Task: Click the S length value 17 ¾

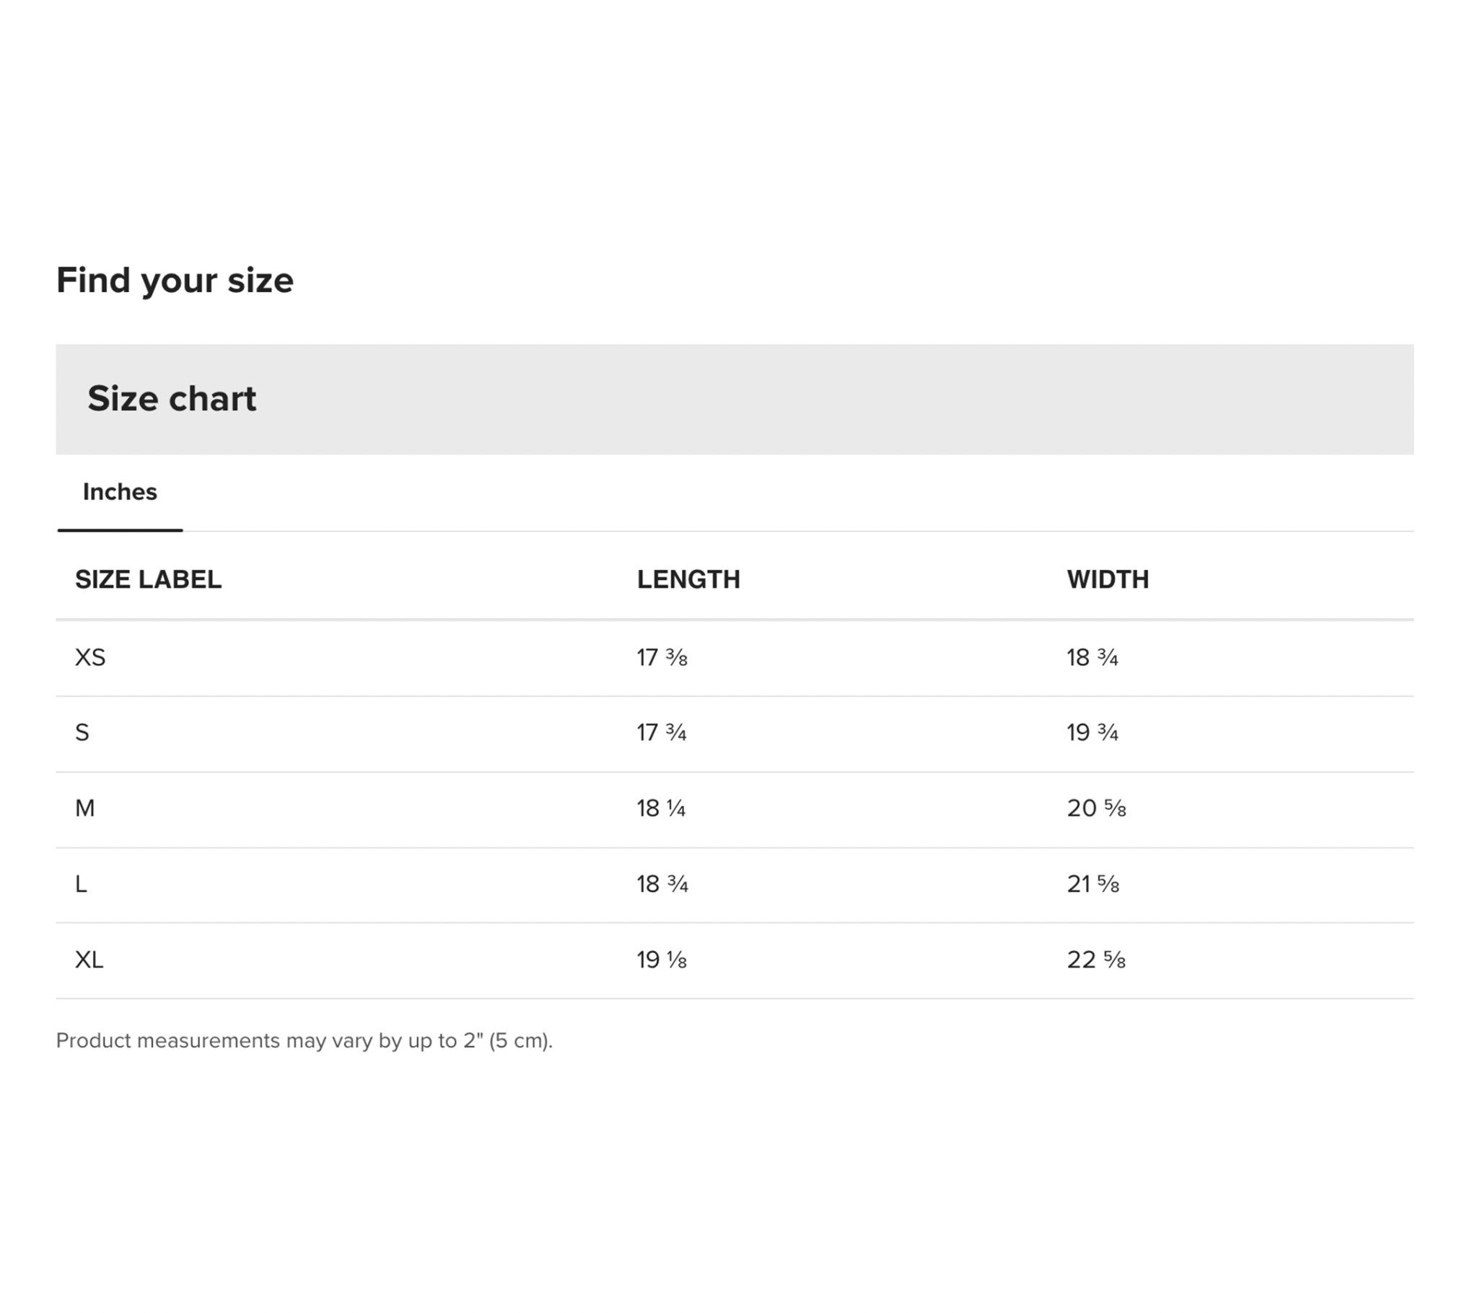Action: pos(661,733)
